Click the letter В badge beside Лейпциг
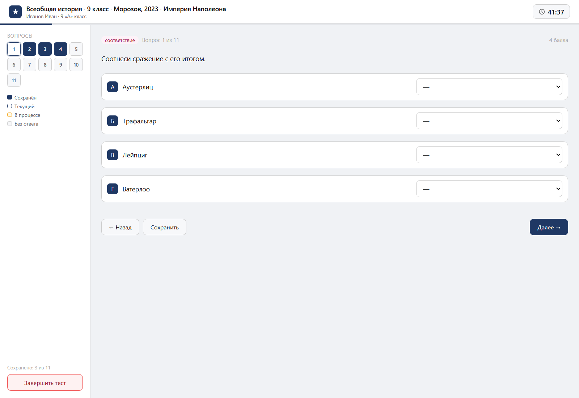Viewport: 579px width, 398px height. (x=113, y=155)
